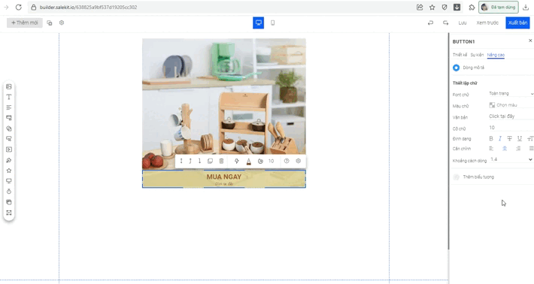Open text color icon in floating toolbar
The image size is (534, 284).
click(x=249, y=162)
